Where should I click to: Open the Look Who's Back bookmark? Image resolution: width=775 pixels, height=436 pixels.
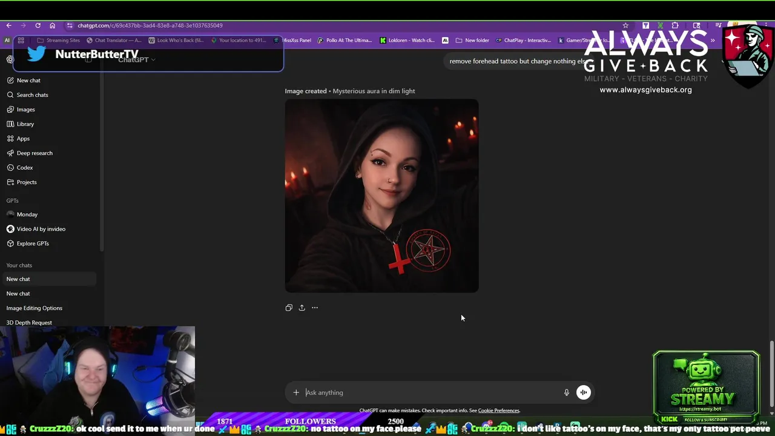[176, 41]
